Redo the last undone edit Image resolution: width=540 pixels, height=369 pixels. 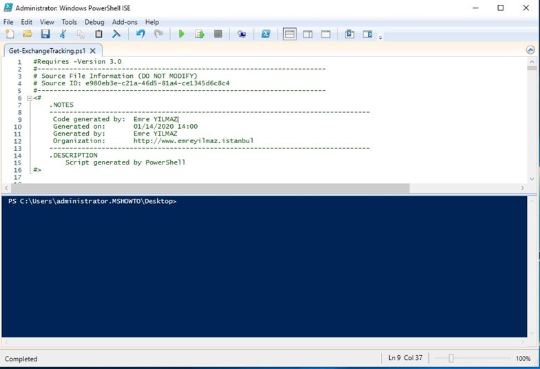[x=158, y=34]
